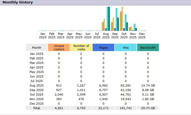Click the orange unique visitors bar for Oct 2025

(x=121, y=21)
